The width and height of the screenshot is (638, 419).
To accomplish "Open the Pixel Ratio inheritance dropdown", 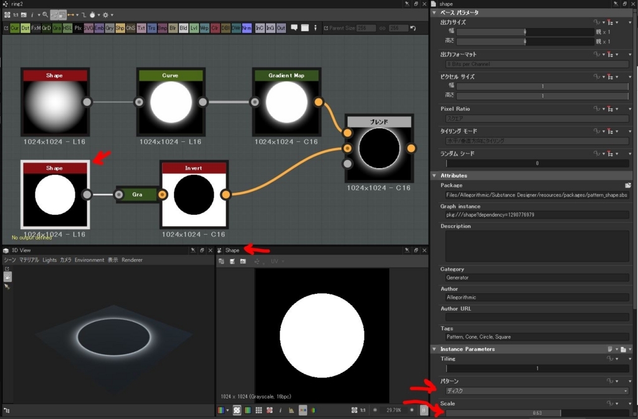I will [617, 109].
